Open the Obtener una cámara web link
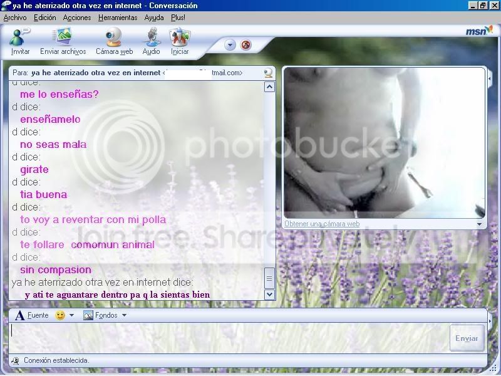Viewport: 501px width, 376px height. point(322,224)
